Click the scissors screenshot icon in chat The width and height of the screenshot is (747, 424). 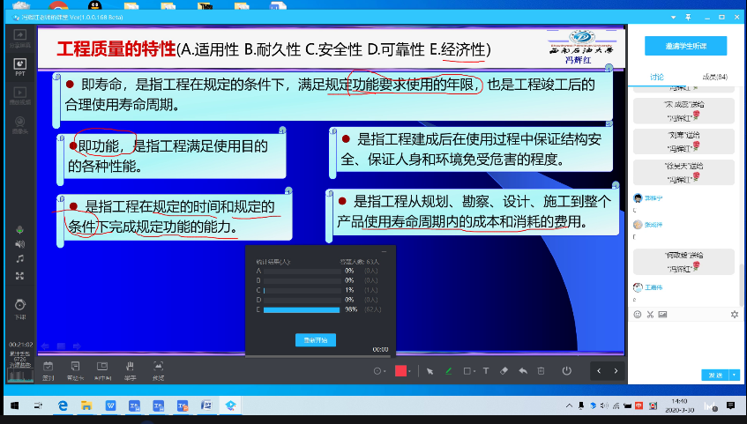pyautogui.click(x=649, y=314)
